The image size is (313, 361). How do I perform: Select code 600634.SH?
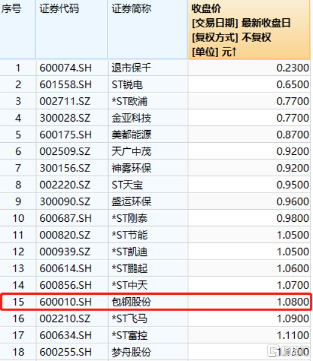click(x=66, y=335)
